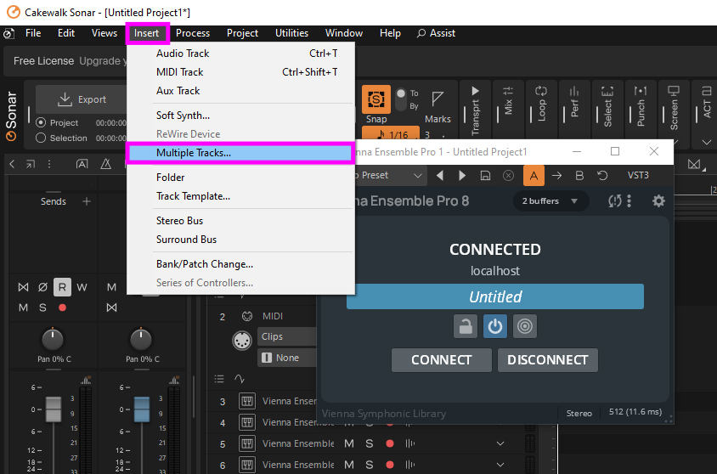This screenshot has height=474, width=717.
Task: Toggle phase invert Ø button
Action: [x=42, y=287]
